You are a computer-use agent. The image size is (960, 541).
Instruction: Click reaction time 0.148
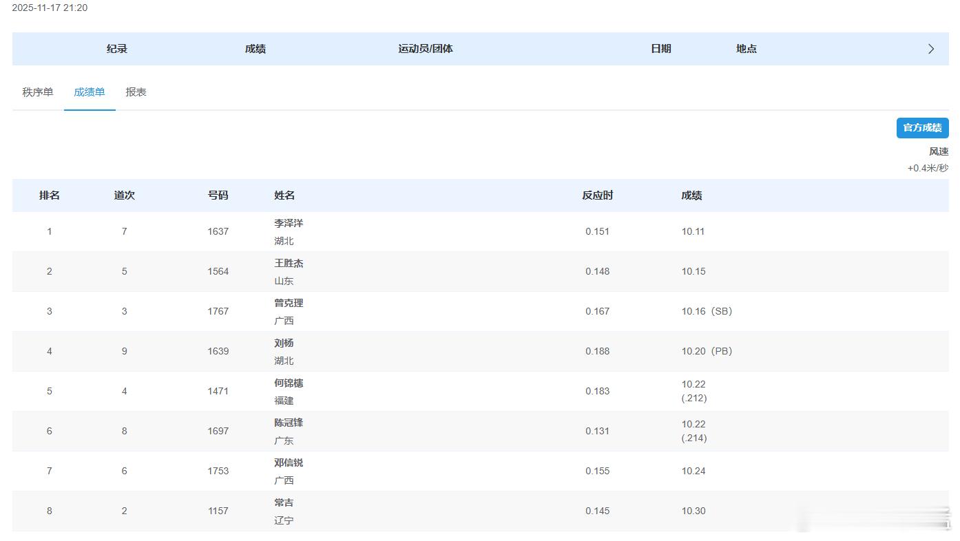pyautogui.click(x=598, y=271)
